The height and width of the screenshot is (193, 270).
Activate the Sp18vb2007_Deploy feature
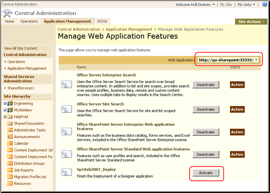tap(206, 173)
